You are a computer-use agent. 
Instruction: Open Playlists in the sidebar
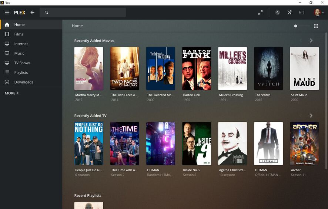coord(31,73)
